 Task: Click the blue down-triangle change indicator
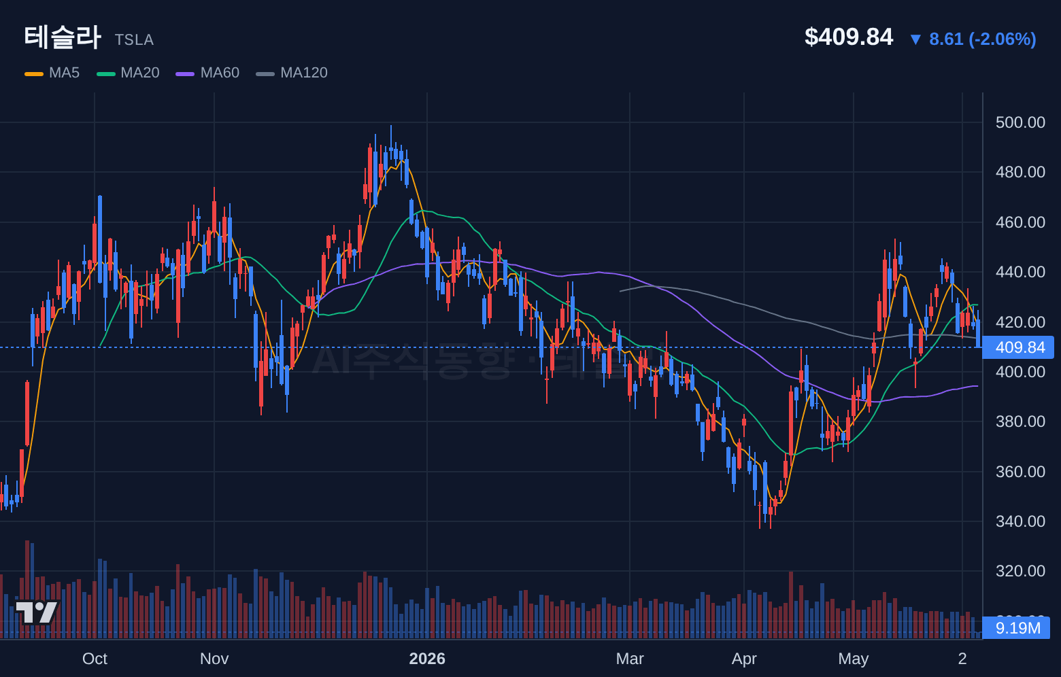(915, 40)
